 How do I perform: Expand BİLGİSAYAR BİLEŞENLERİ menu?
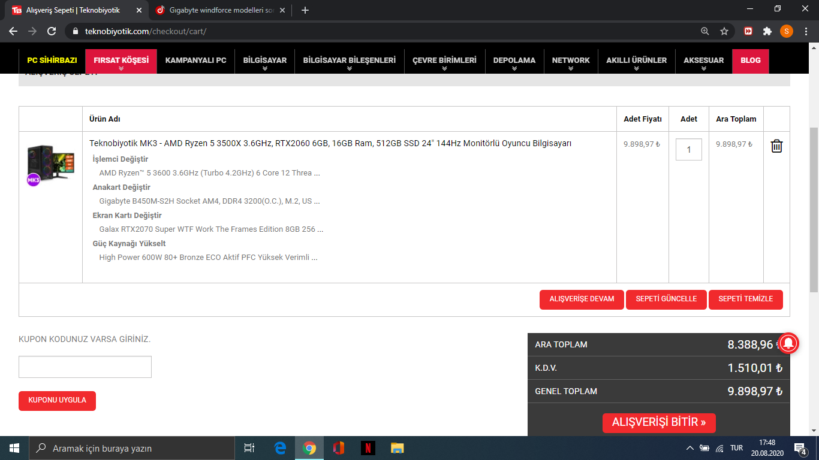(350, 61)
